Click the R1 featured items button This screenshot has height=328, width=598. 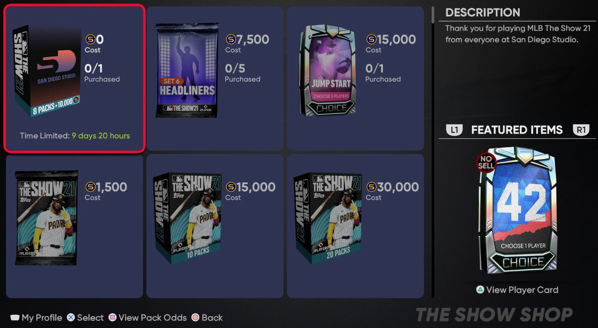[581, 130]
